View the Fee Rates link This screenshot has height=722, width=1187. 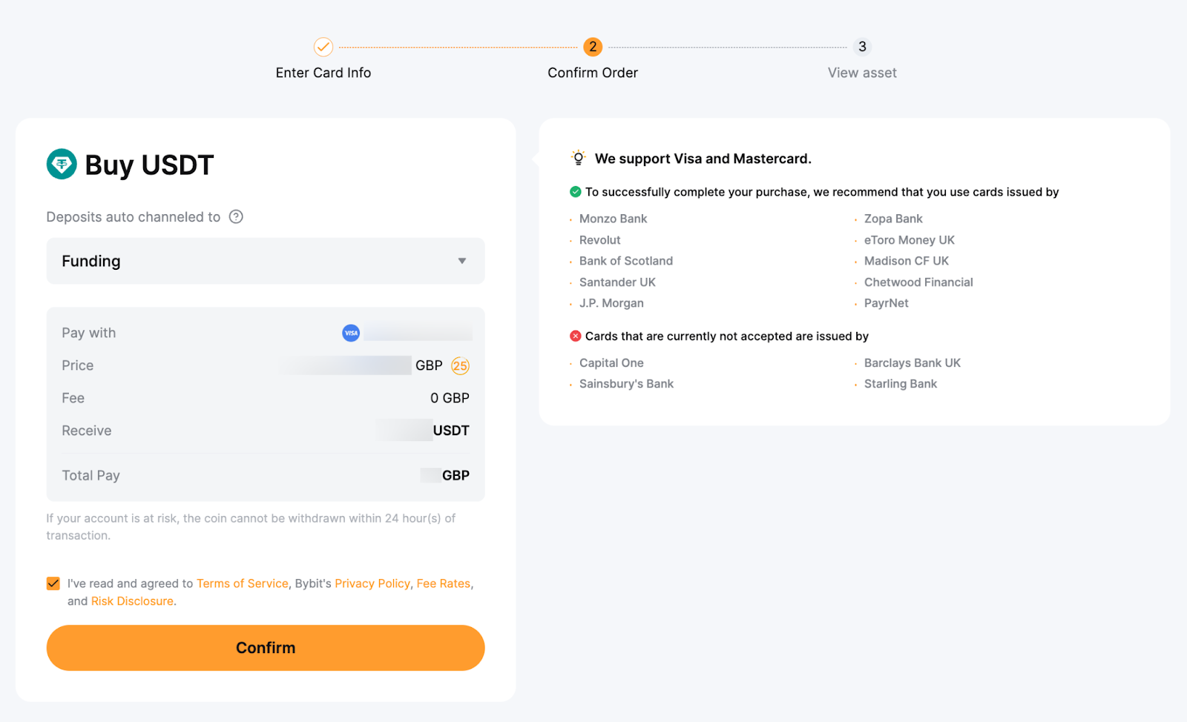pyautogui.click(x=443, y=583)
